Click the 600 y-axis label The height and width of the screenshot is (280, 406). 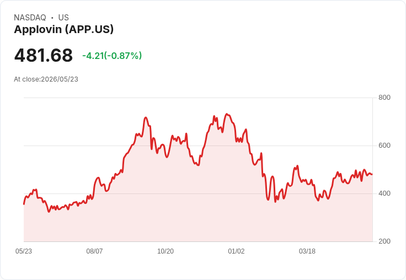click(384, 146)
